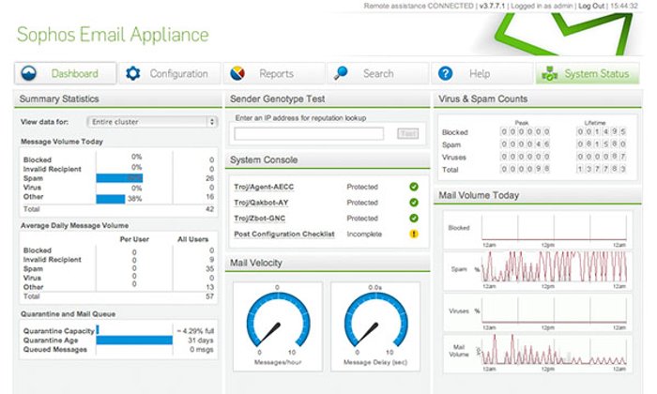Click the Search magnifier icon
Screen dimensions: 657x394
point(341,73)
